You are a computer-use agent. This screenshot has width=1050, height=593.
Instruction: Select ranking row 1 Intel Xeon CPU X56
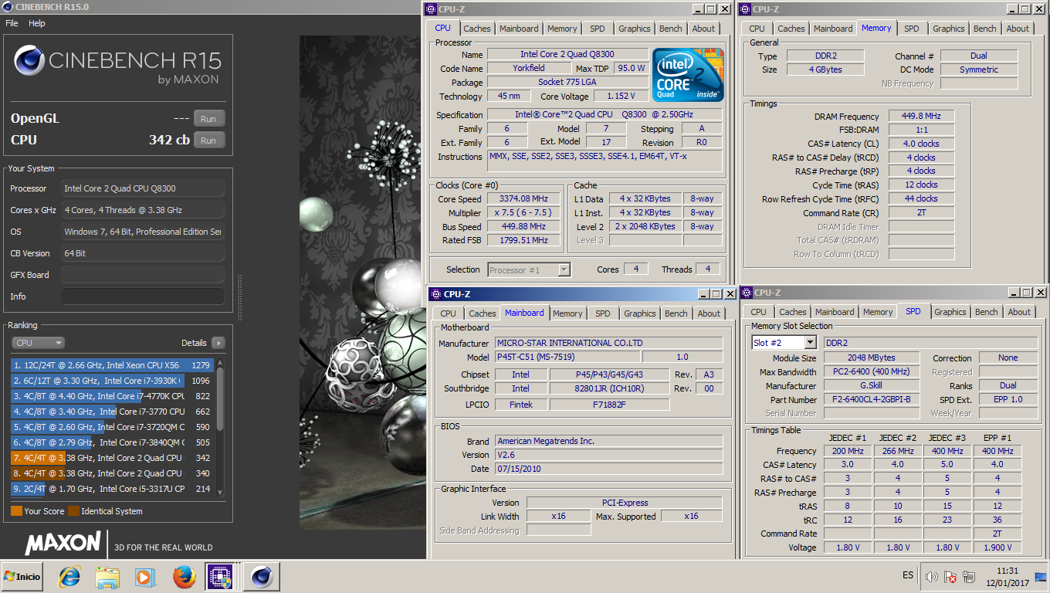113,365
